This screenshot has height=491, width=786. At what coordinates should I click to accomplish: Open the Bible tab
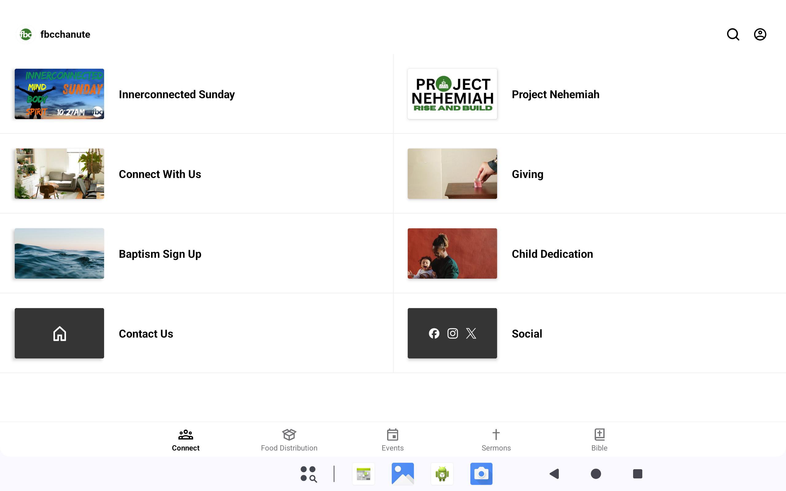599,440
